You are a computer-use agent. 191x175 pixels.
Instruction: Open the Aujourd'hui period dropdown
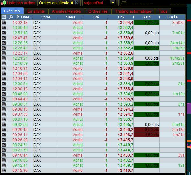[x=99, y=3]
